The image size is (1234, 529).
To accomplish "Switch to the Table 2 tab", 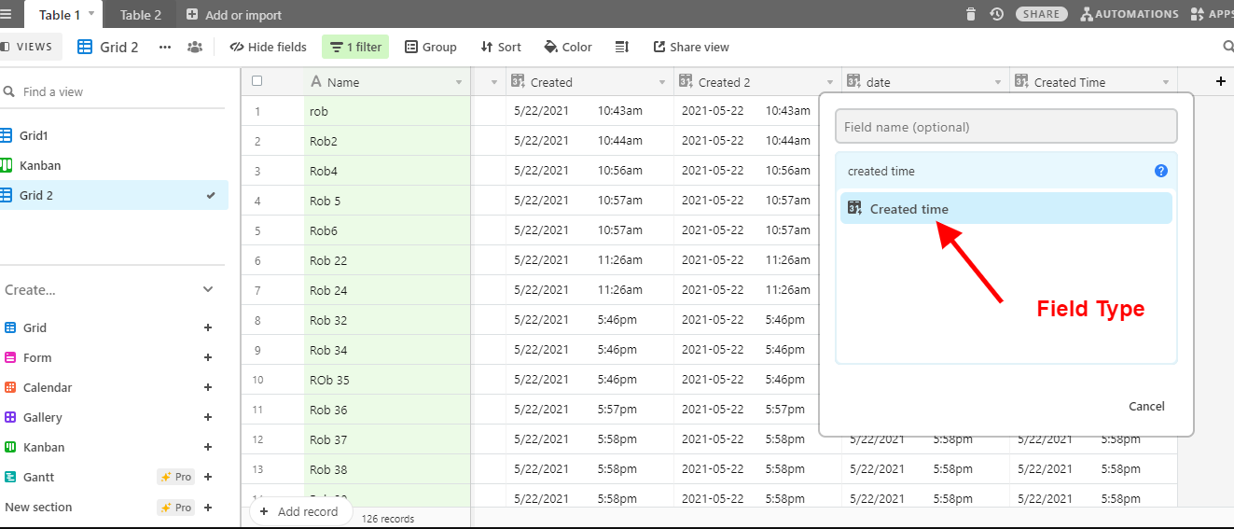I will point(140,15).
